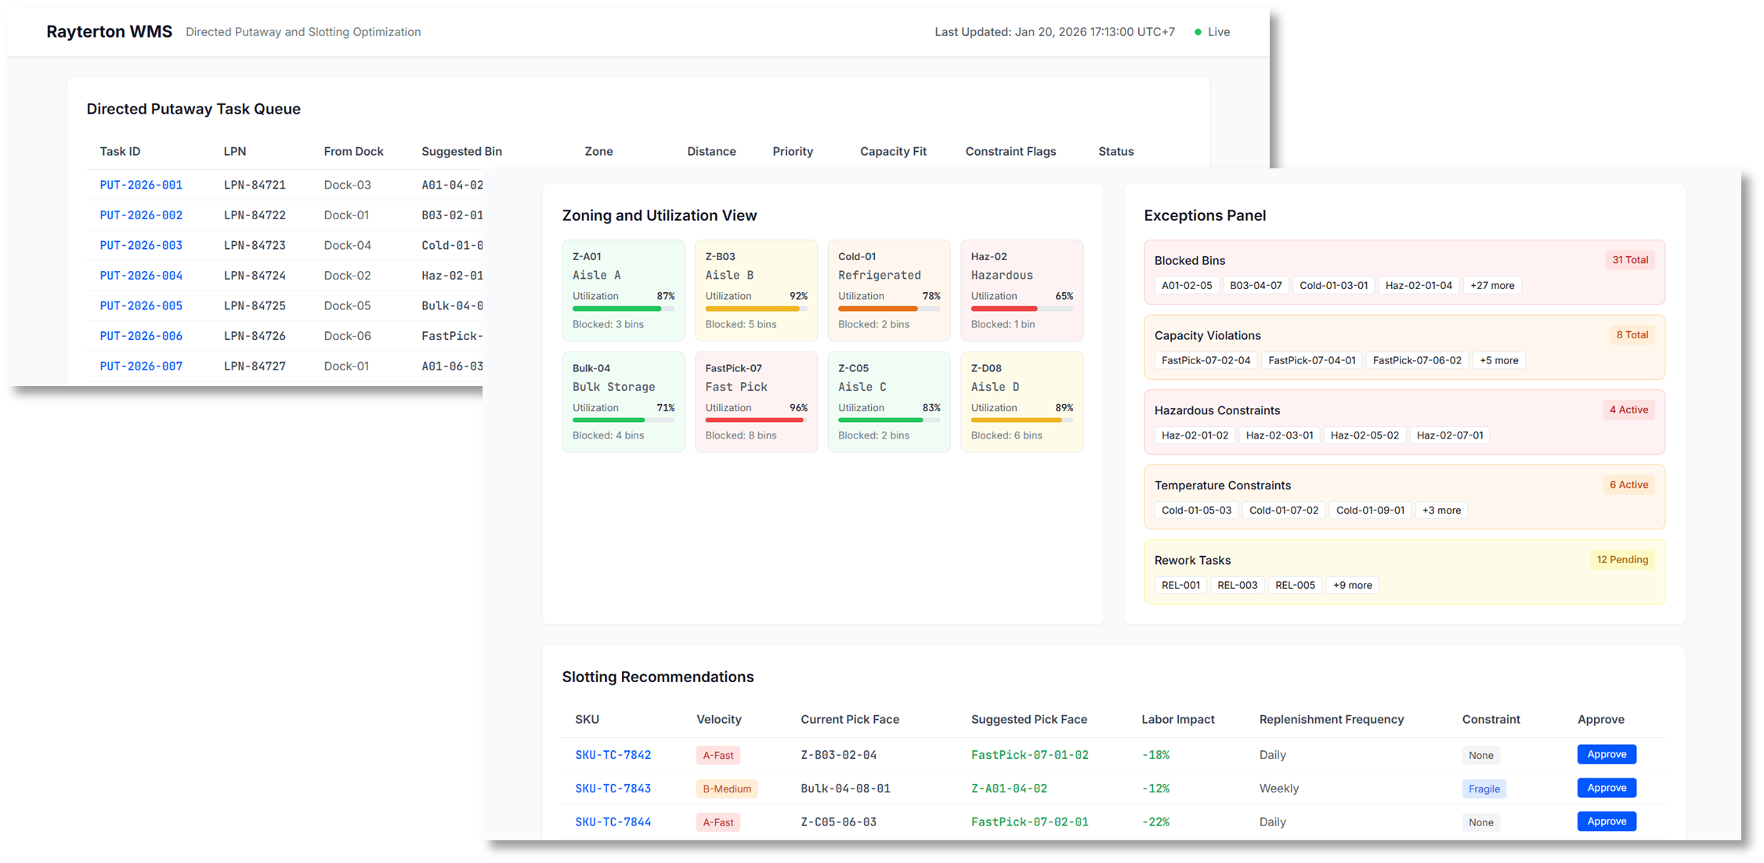Click the Fragile constraint tag on SKU-TC-7843

tap(1483, 789)
